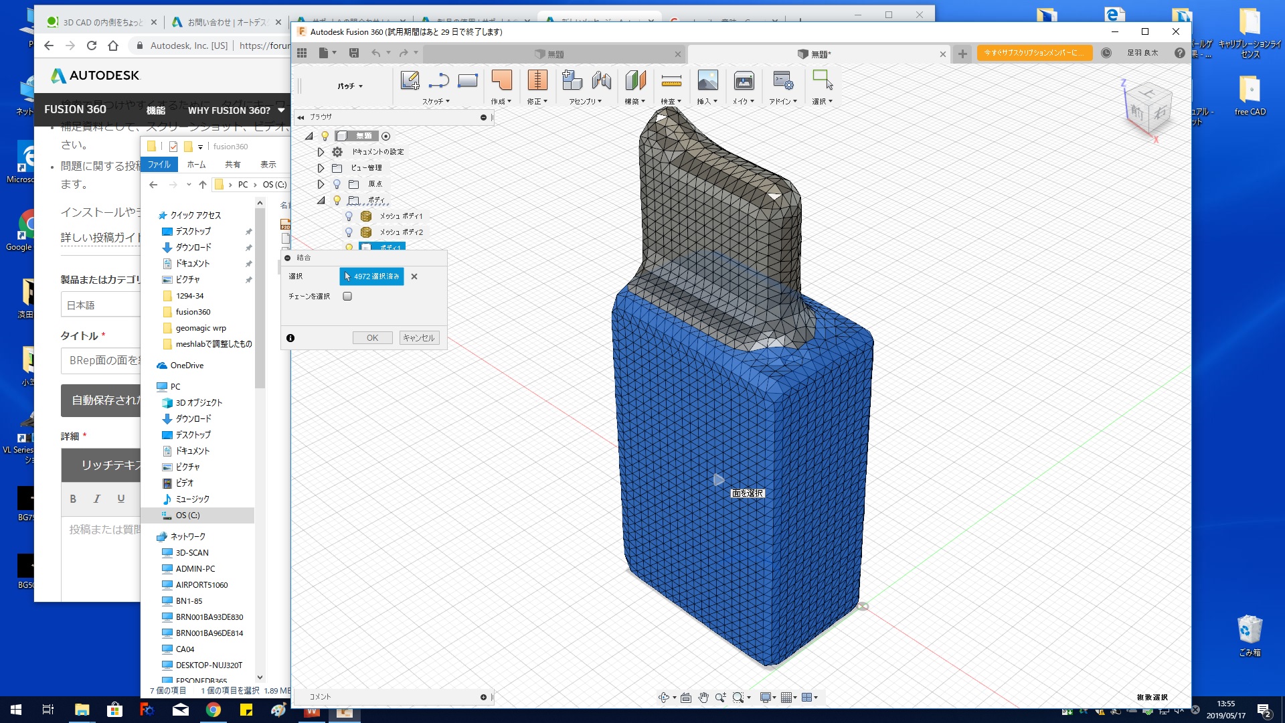Viewport: 1285px width, 723px height.
Task: Enable the チェーンを選択 checkbox
Action: [347, 296]
